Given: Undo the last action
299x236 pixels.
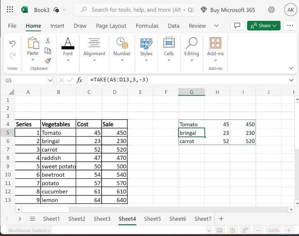Looking at the screenshot, I should 13,44.
